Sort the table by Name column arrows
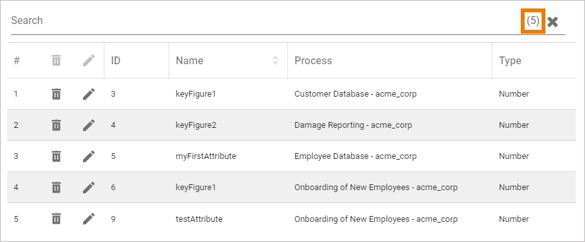Viewport: 585px width, 242px height. 276,60
